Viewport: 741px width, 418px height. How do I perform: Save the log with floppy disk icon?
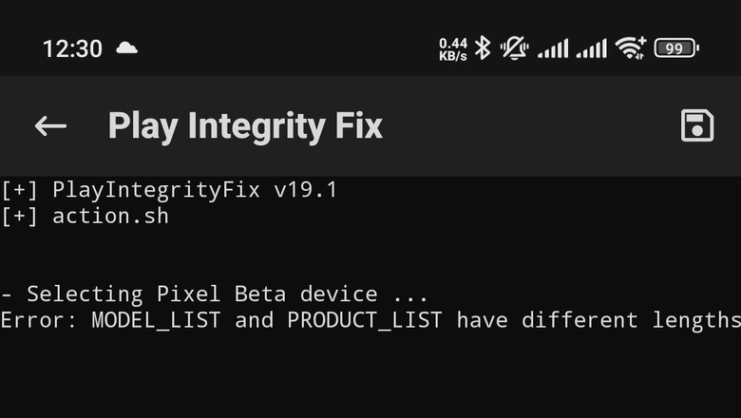pos(697,125)
